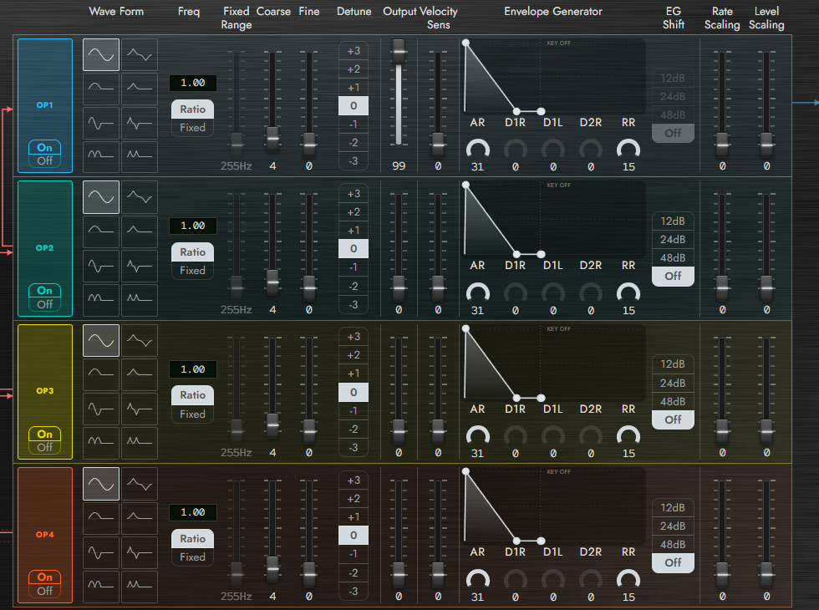Click the OP1 RR envelope knob
The height and width of the screenshot is (610, 819).
[x=628, y=150]
